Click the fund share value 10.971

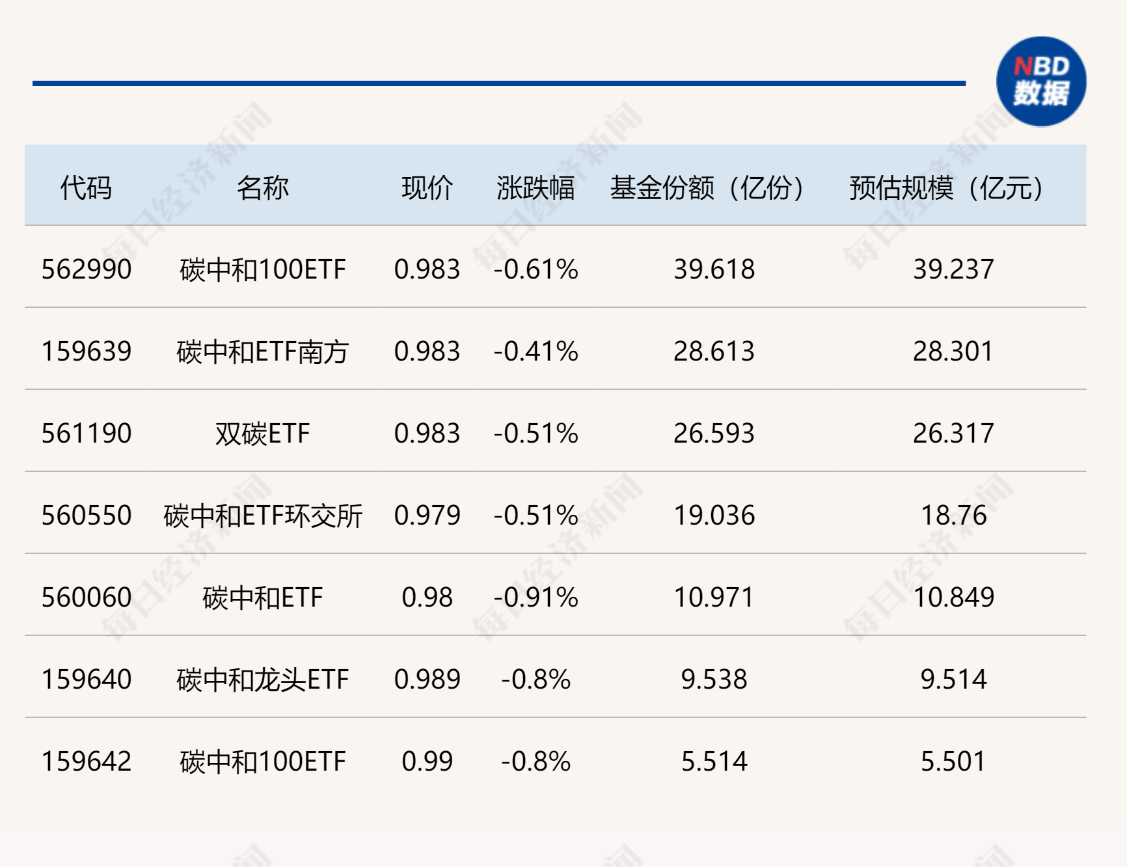tap(714, 598)
